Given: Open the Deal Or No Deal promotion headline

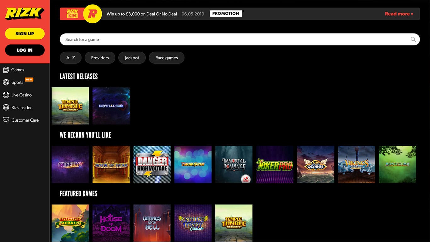Looking at the screenshot, I should click(x=142, y=14).
